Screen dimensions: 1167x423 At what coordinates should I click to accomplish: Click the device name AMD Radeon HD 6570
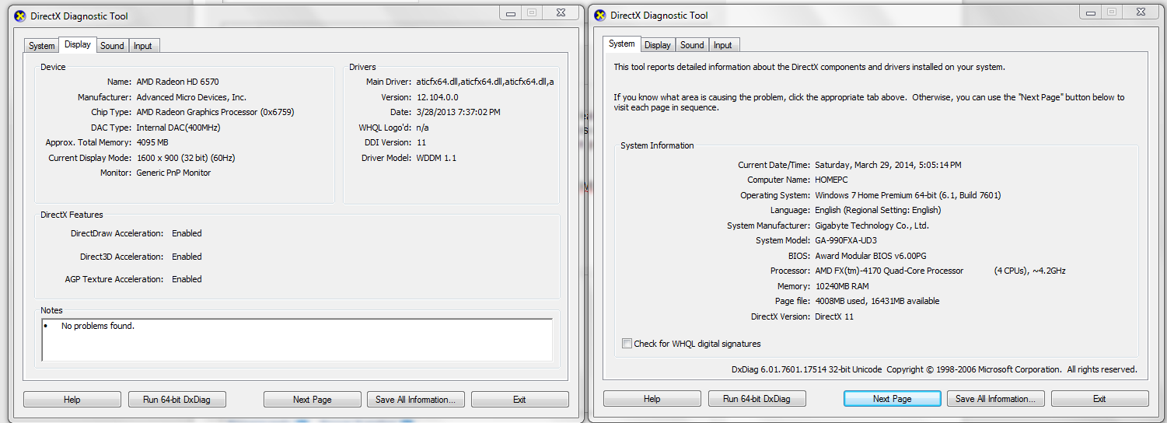(x=177, y=82)
